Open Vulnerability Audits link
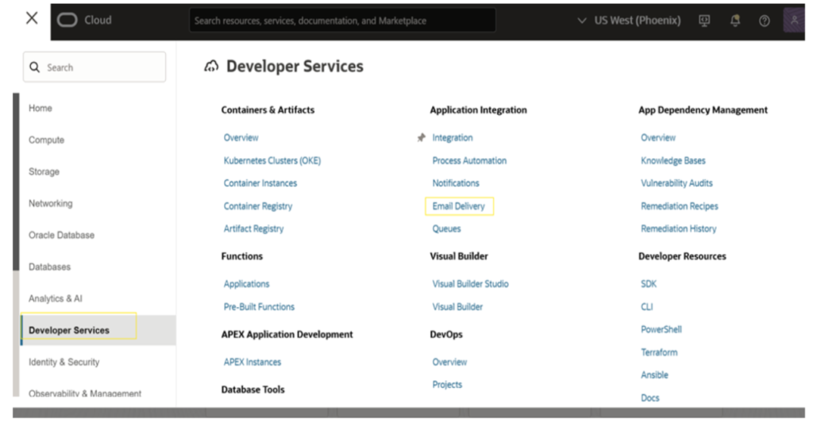The image size is (813, 422). 676,183
